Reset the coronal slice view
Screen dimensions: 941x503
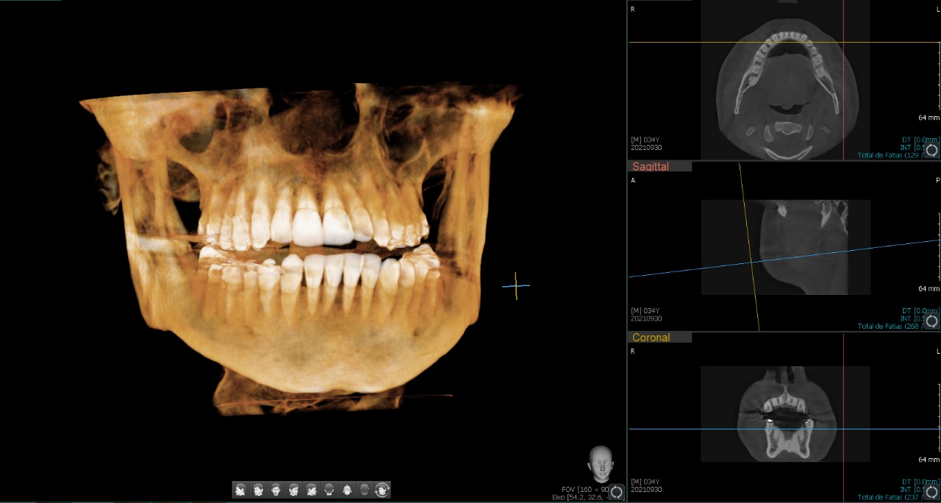931,491
